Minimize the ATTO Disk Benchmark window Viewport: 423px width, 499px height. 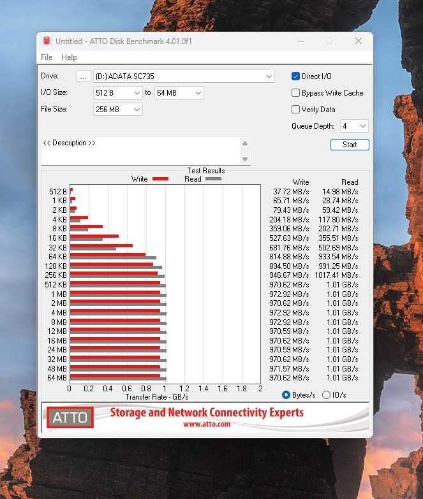300,41
